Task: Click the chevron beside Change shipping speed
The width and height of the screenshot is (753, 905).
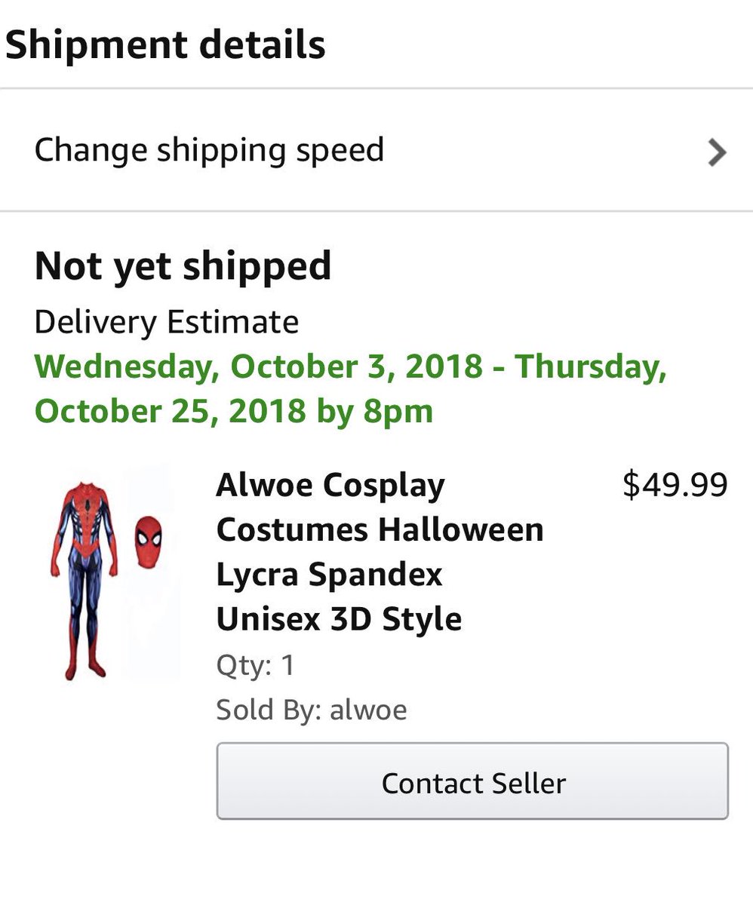Action: [x=717, y=152]
